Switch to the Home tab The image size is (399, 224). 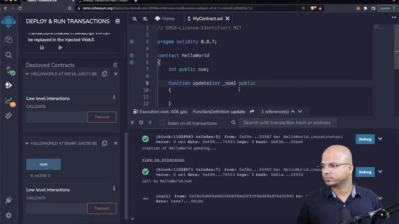(x=165, y=19)
